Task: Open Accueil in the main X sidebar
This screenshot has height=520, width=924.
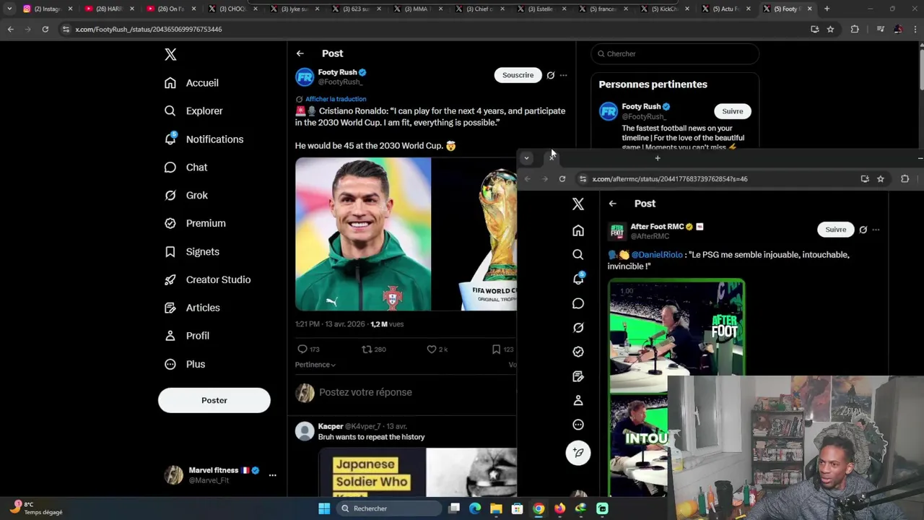Action: (x=191, y=83)
